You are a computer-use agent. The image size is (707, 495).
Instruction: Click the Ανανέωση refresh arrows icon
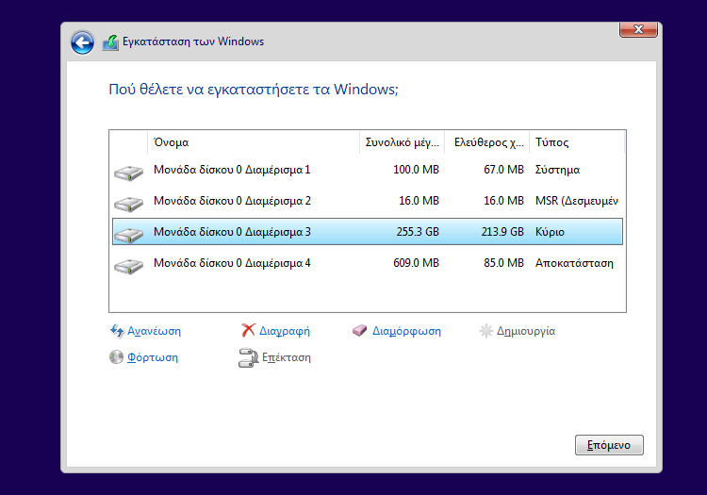click(x=117, y=331)
